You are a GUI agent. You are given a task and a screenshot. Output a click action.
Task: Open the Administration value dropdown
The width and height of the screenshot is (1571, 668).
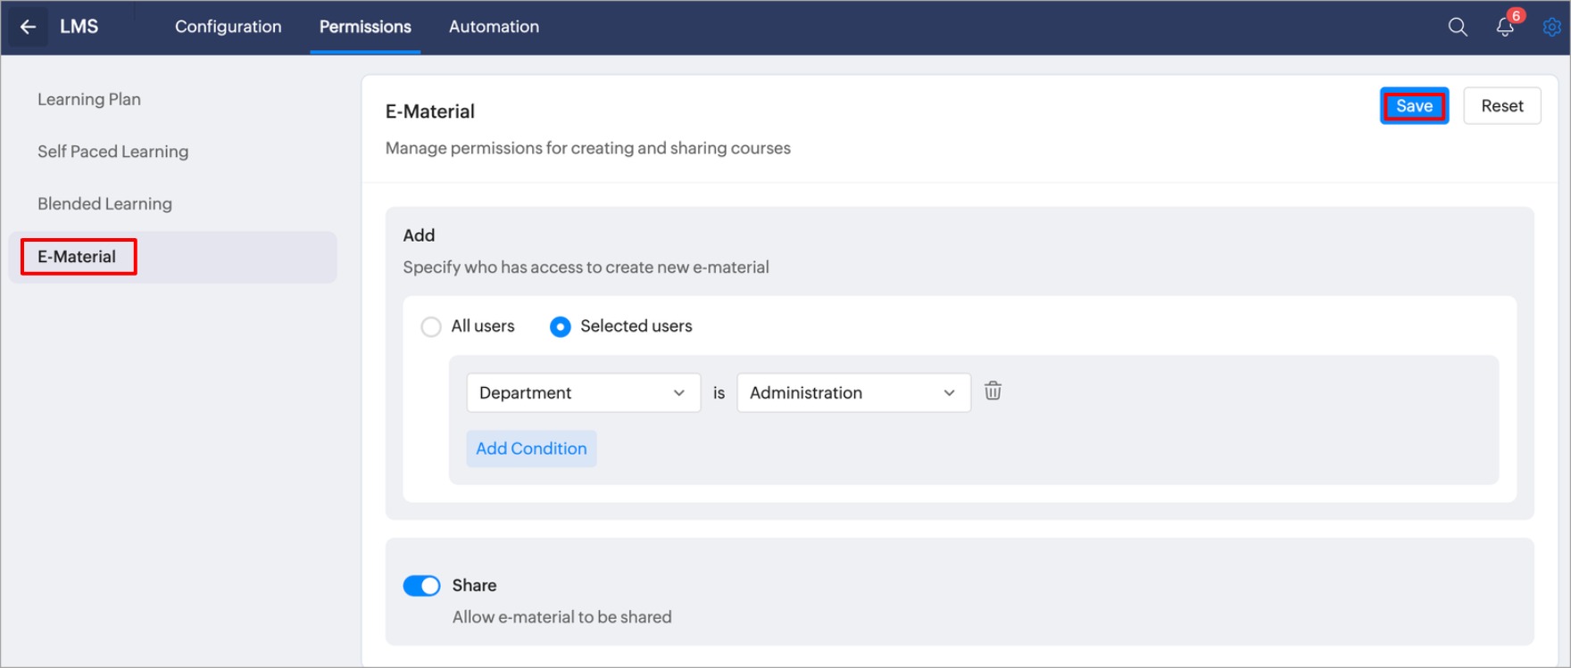click(x=852, y=393)
